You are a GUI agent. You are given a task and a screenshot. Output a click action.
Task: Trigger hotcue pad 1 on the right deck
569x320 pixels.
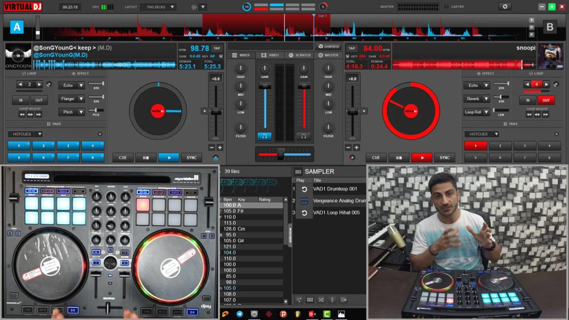[x=475, y=146]
